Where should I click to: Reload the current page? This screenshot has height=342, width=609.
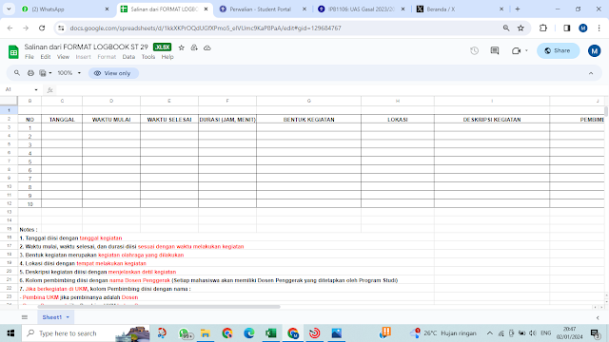42,28
